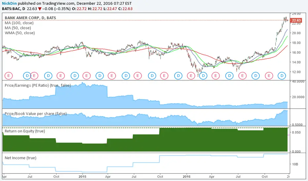Click the H:22.72 high price value
308x181 pixels.
tap(95, 9)
